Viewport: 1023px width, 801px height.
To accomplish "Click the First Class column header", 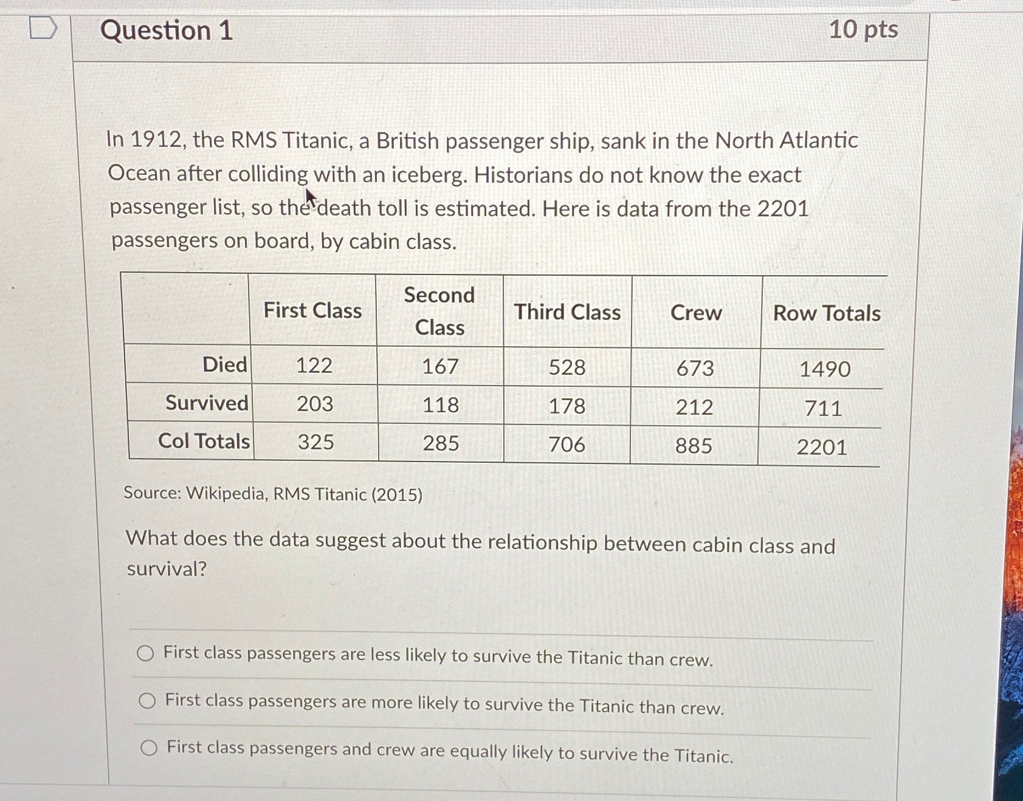I will click(312, 310).
